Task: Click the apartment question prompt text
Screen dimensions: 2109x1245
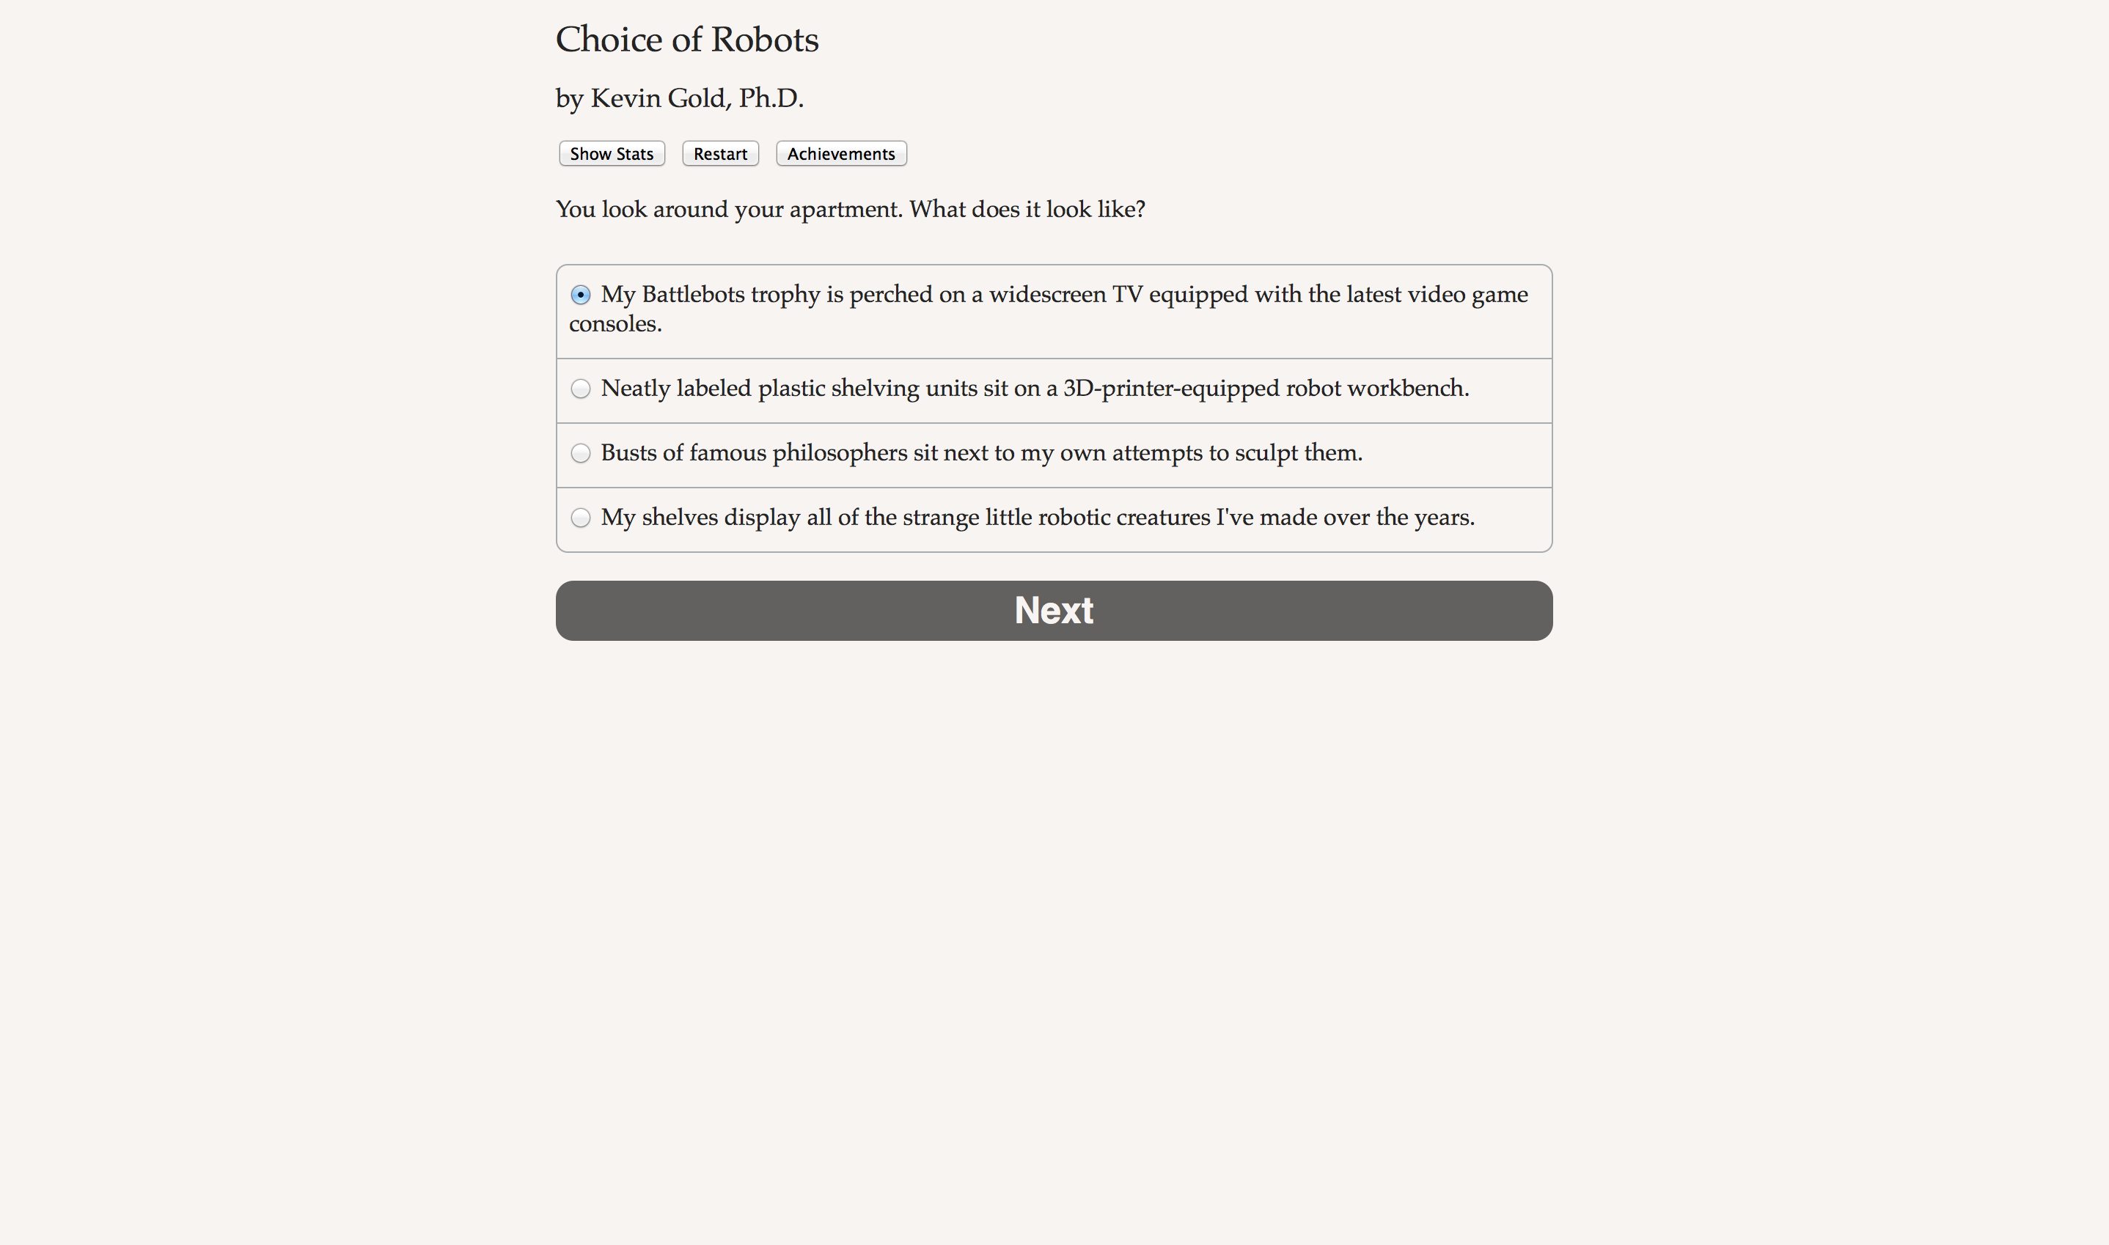Action: (x=850, y=209)
